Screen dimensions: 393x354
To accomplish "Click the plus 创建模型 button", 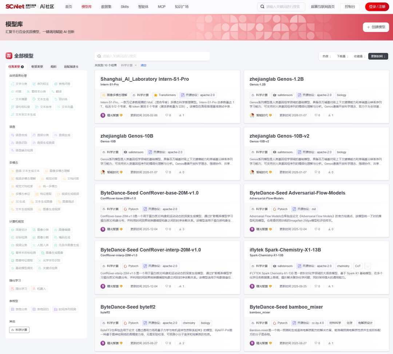I will 376,27.
